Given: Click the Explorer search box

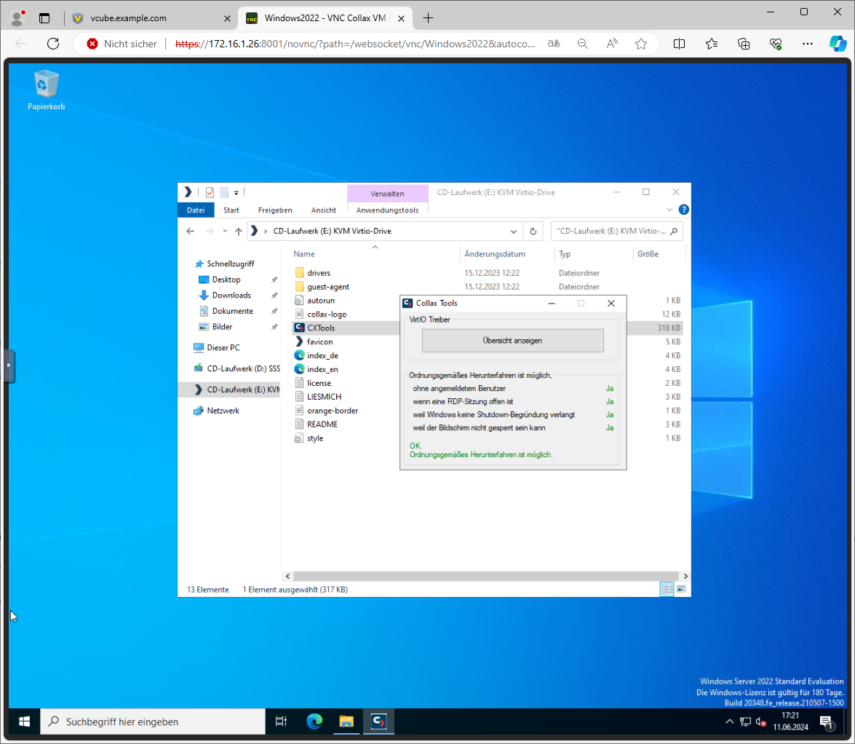Looking at the screenshot, I should (617, 231).
